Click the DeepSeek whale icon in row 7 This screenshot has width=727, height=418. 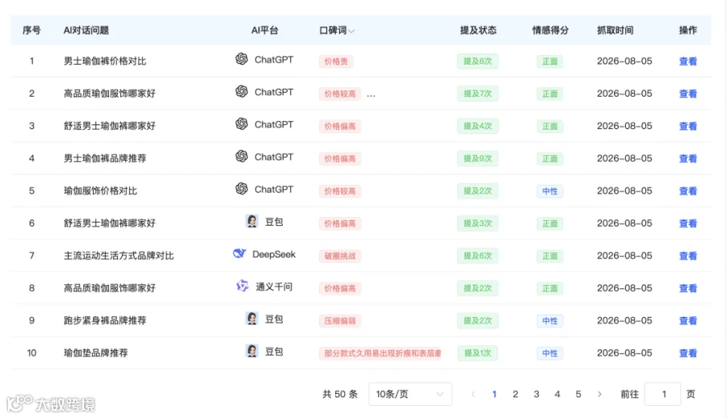click(x=239, y=253)
